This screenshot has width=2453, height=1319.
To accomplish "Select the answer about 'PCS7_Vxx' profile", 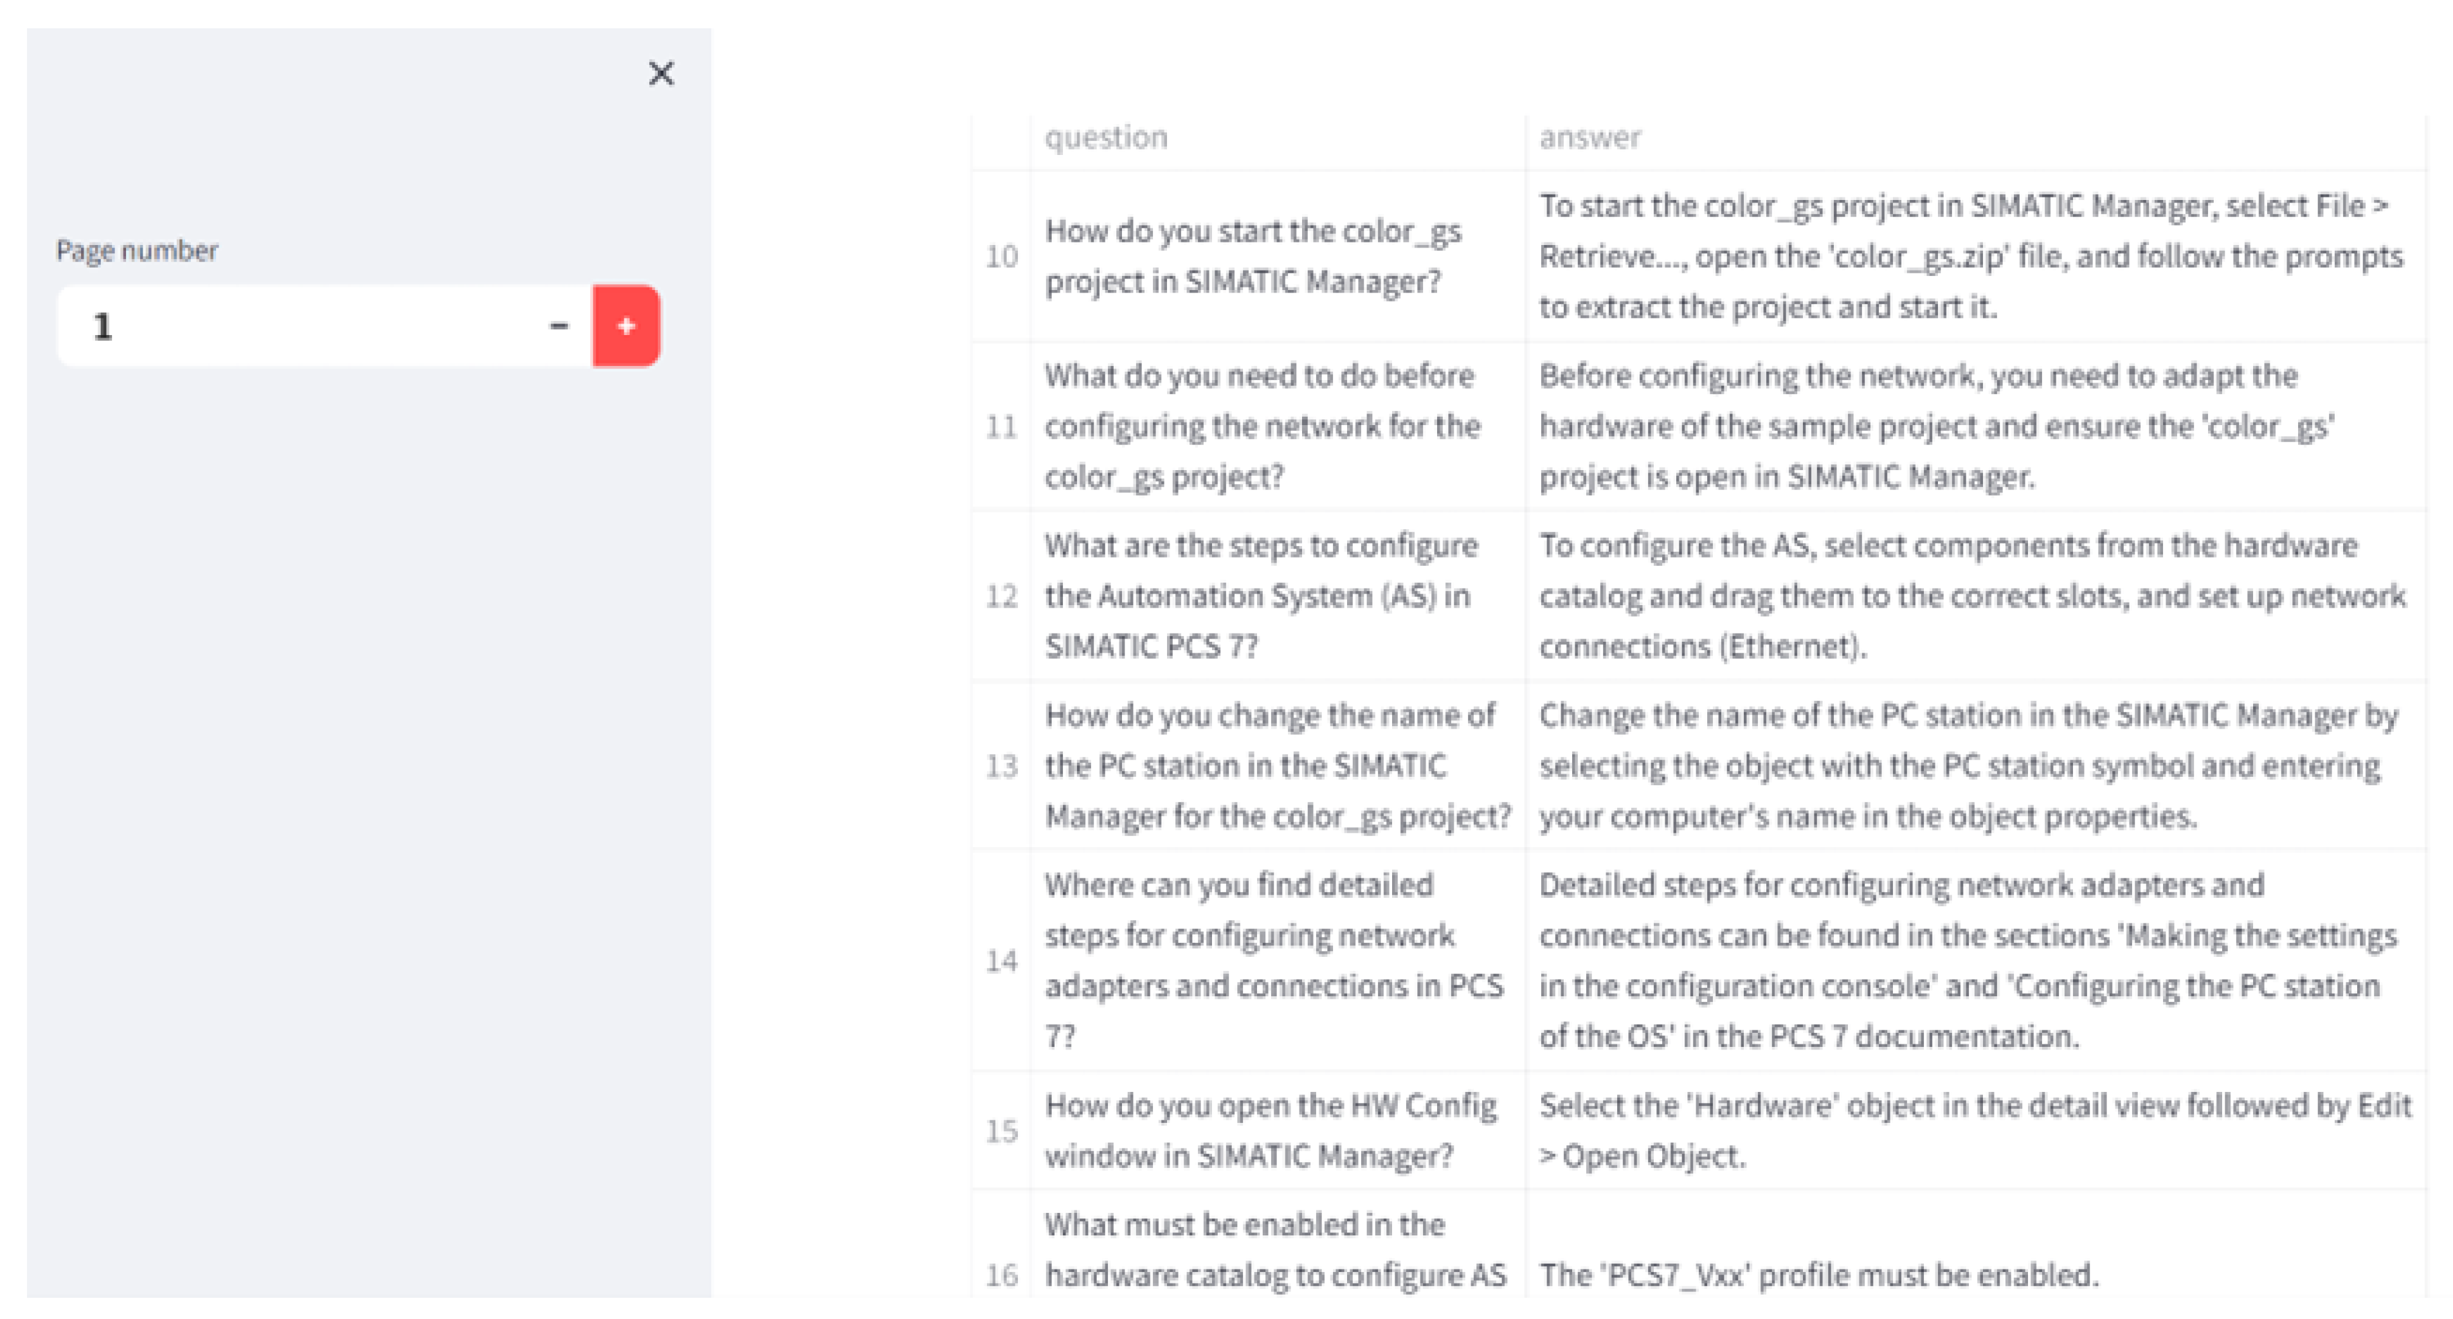I will click(x=1819, y=1274).
